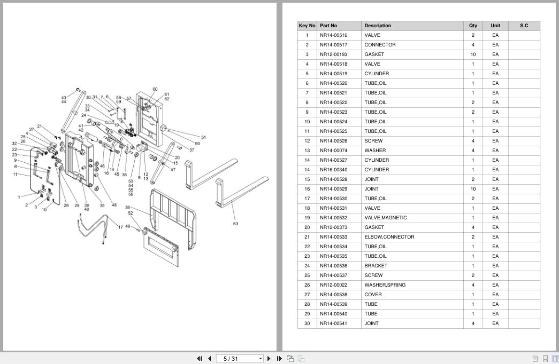Click the Key No column header

click(307, 26)
